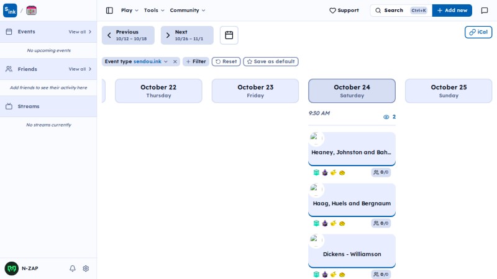The height and width of the screenshot is (279, 497).
Task: Select the October 23 Friday column
Action: (255, 91)
